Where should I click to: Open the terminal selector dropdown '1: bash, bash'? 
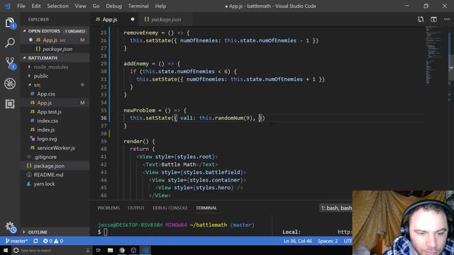(x=336, y=208)
